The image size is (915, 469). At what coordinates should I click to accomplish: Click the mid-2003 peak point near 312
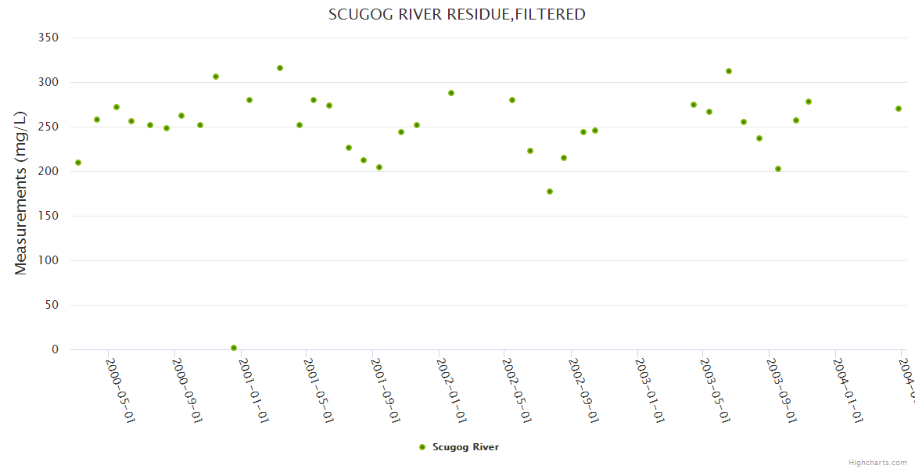pyautogui.click(x=729, y=71)
